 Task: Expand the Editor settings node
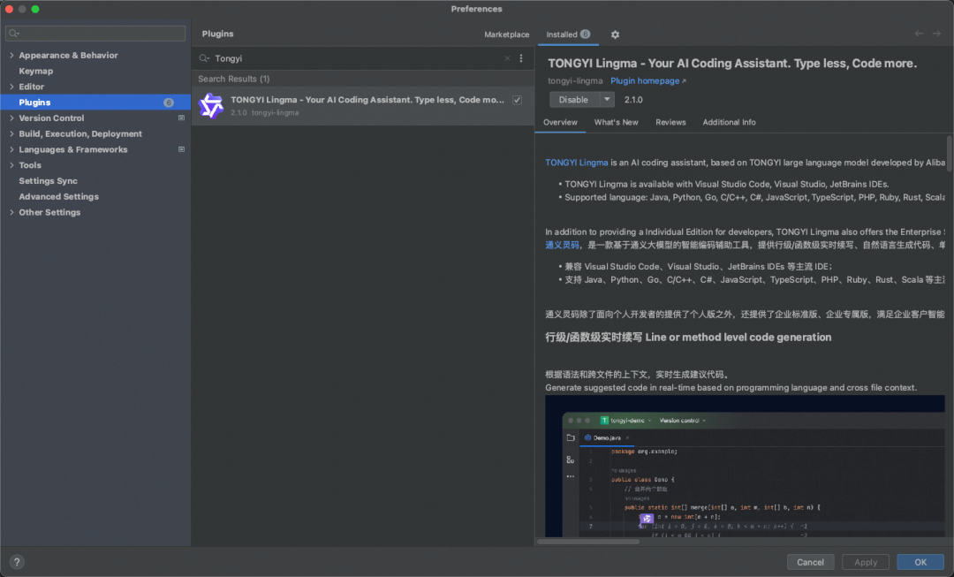[x=11, y=87]
